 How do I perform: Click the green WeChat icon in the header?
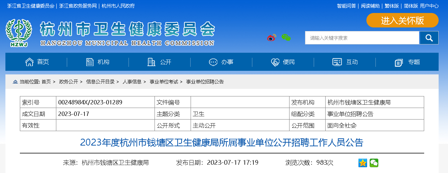(x=286, y=38)
